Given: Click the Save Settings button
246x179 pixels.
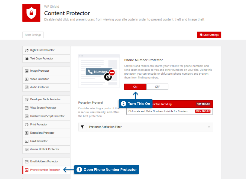Looking at the screenshot, I should pyautogui.click(x=209, y=35).
